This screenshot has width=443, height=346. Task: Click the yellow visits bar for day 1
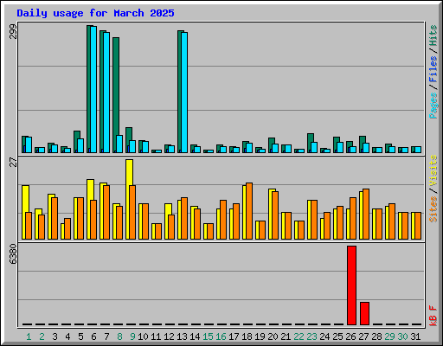point(25,199)
